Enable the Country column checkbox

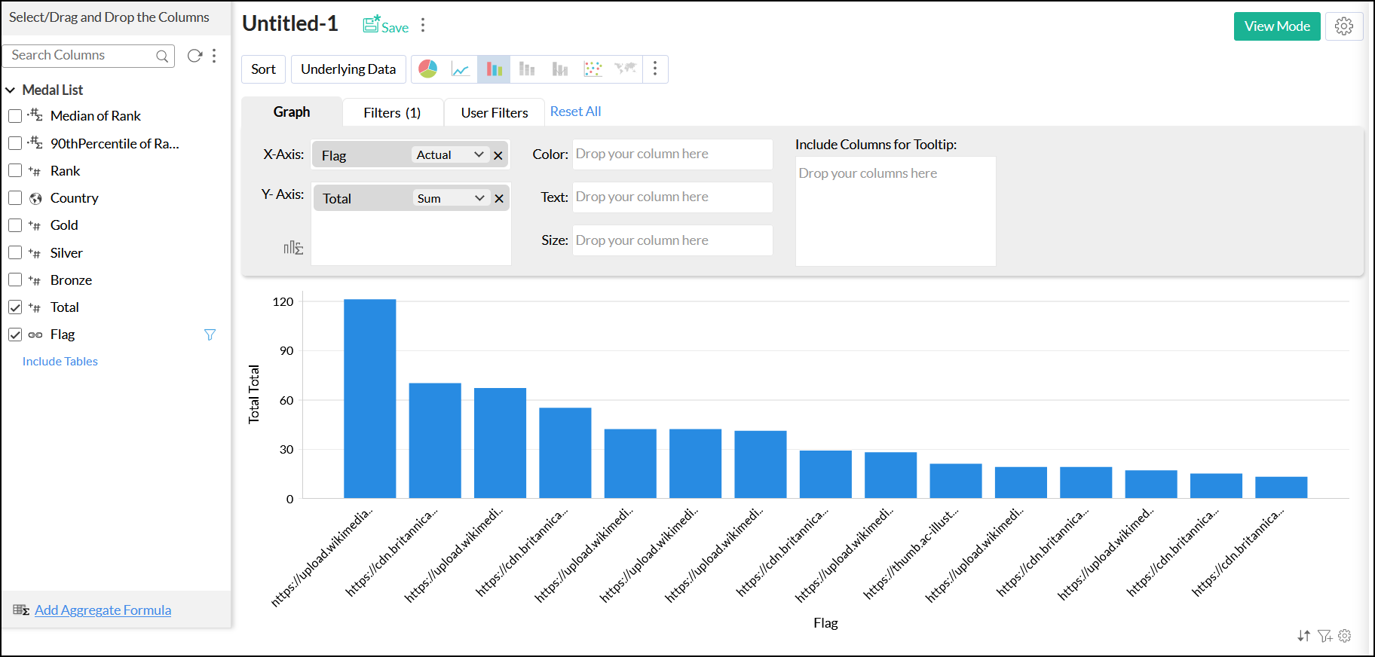[15, 198]
